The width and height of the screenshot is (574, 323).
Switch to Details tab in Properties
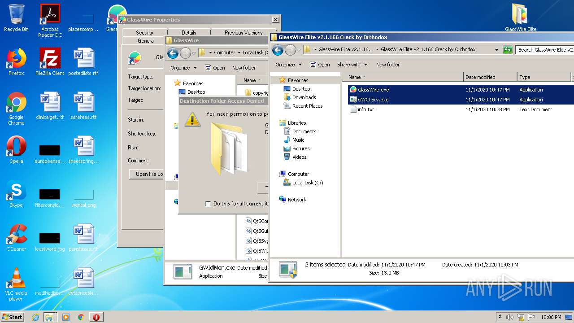(189, 32)
